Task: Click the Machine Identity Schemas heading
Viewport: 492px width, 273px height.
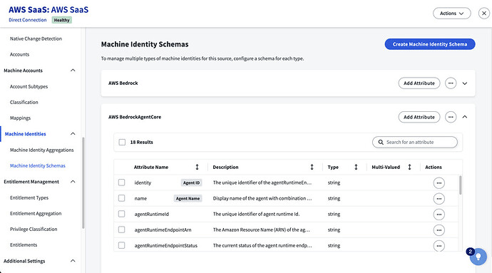Action: pyautogui.click(x=145, y=44)
